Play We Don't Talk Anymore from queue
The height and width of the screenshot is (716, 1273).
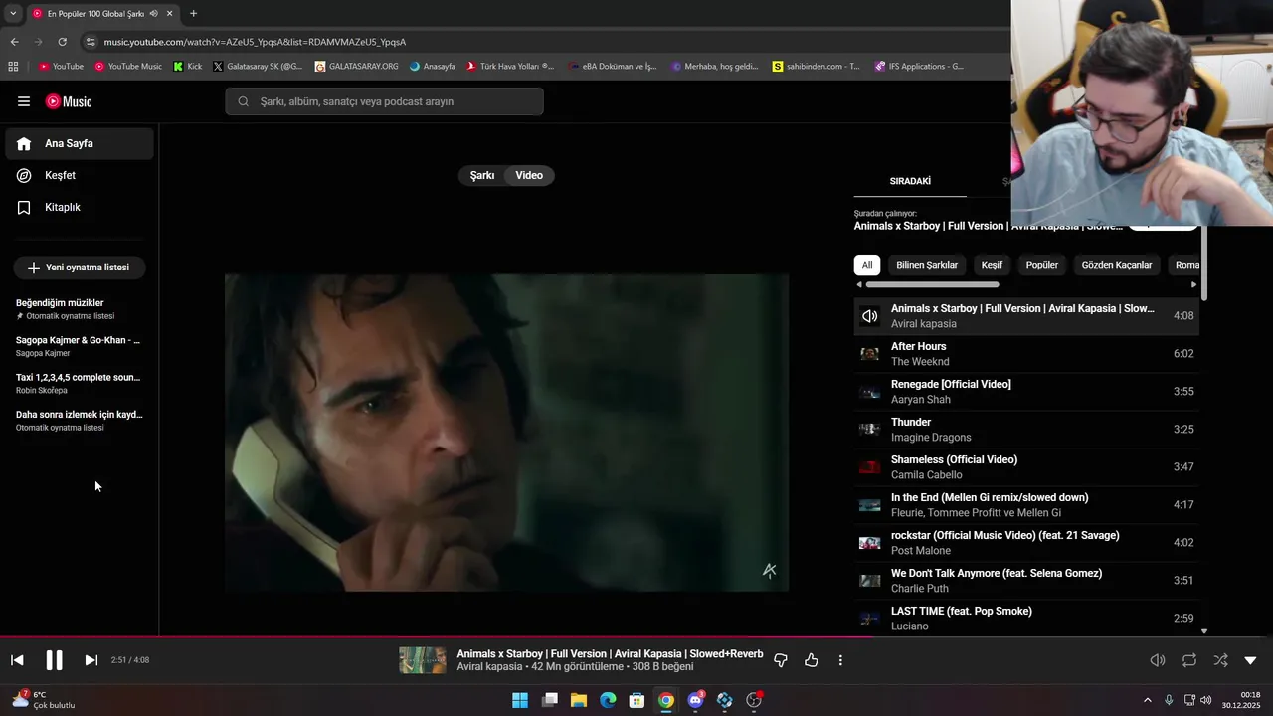[x=1026, y=581]
